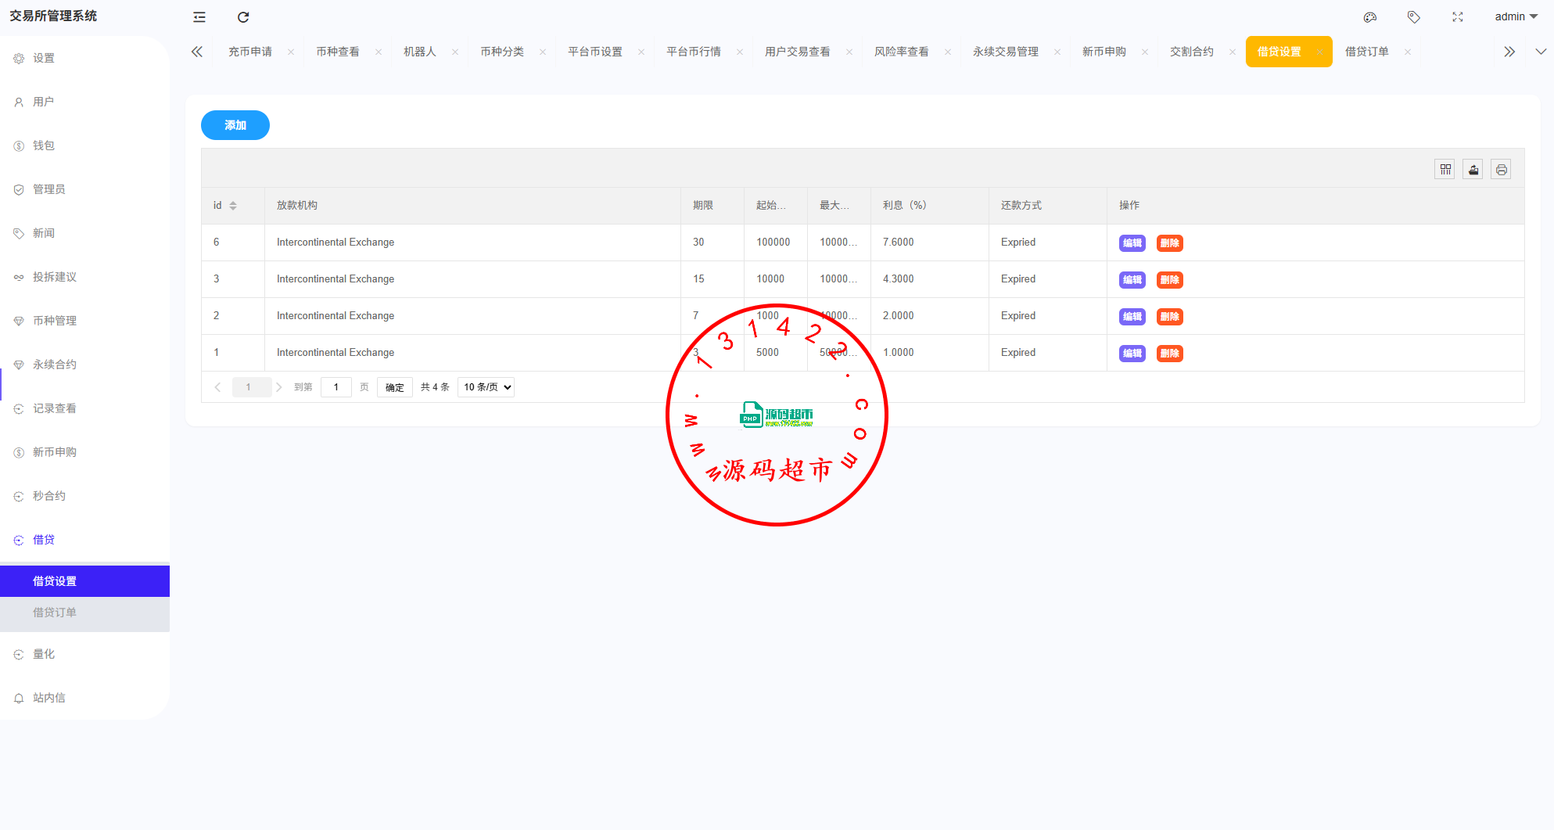Click 删除 for the id 6 row
Viewport: 1554px width, 830px height.
click(1169, 243)
